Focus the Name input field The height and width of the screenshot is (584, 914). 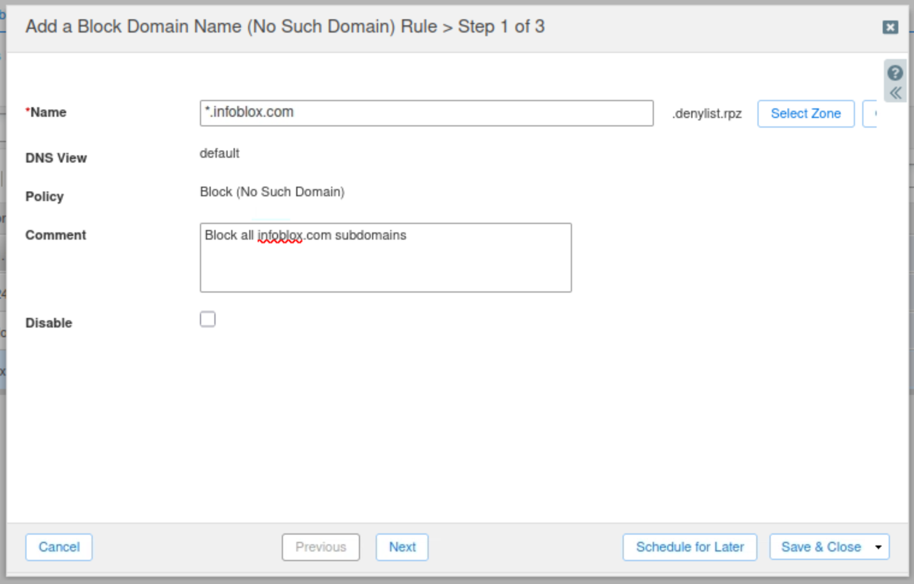click(426, 113)
